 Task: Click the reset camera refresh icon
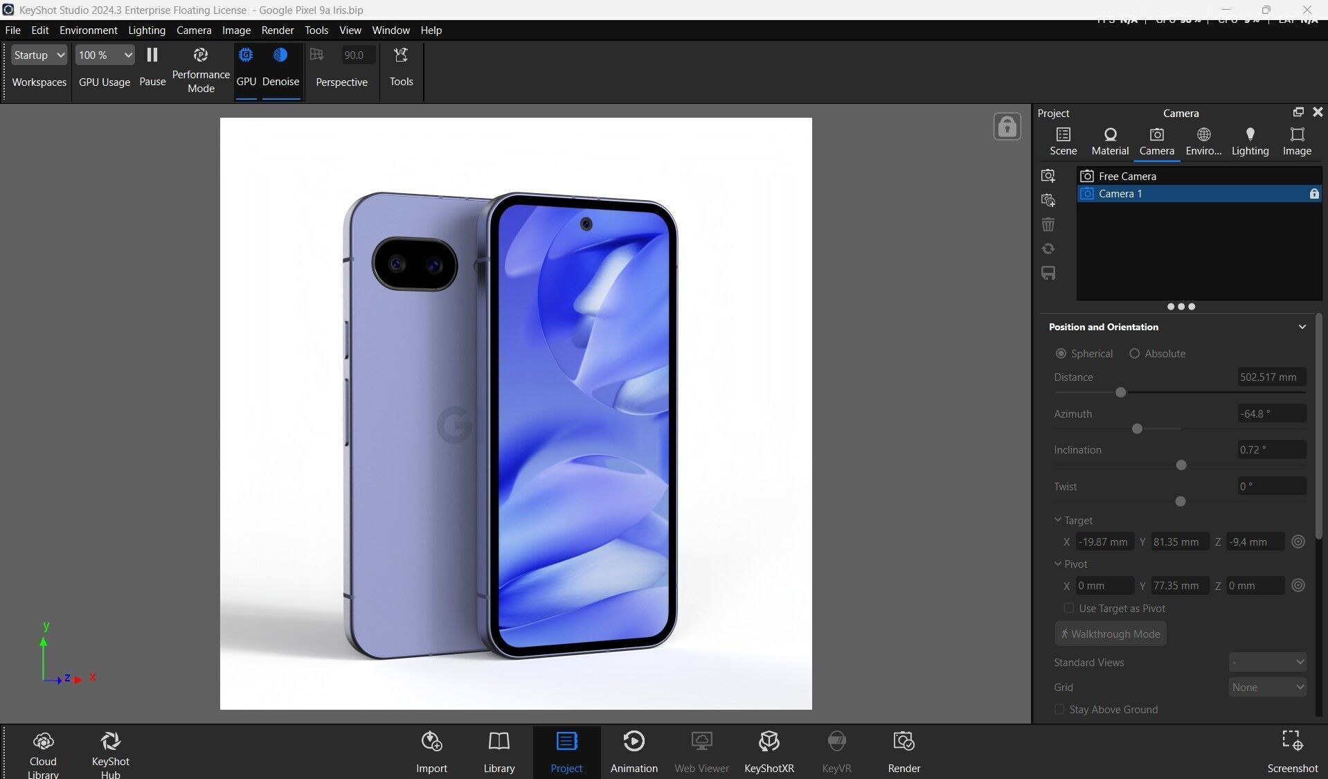tap(1048, 249)
